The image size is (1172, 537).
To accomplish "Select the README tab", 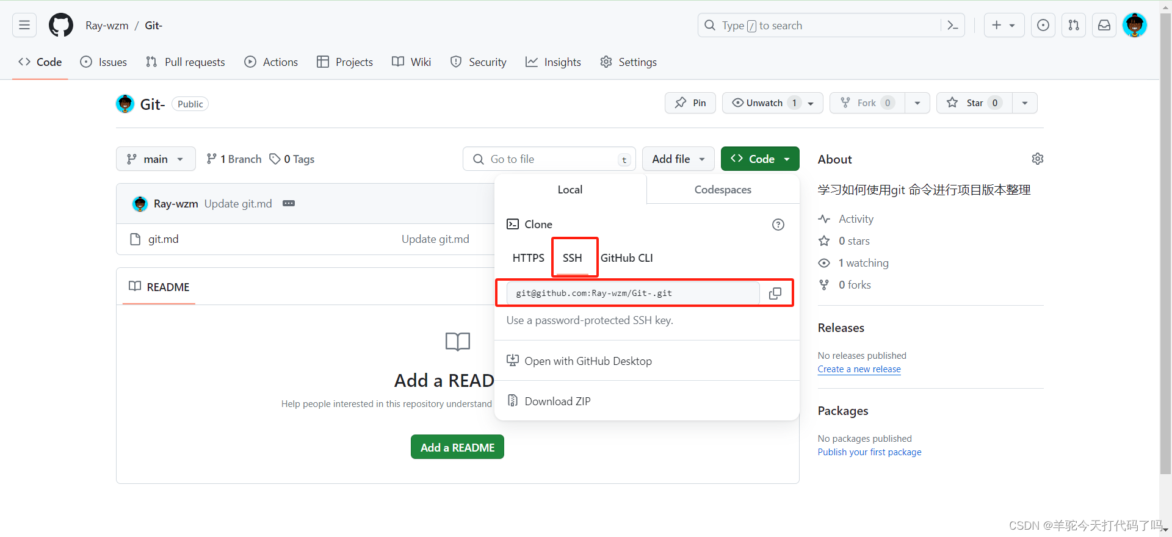I will point(159,287).
